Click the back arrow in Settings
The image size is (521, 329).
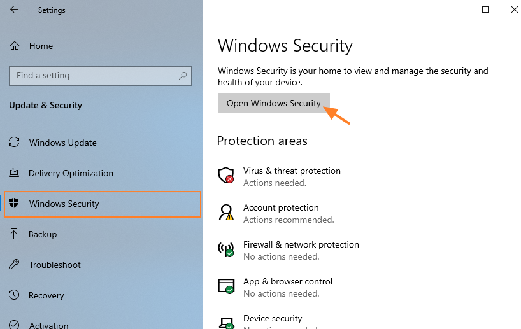pyautogui.click(x=14, y=10)
